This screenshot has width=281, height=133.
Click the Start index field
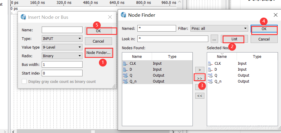[x=62, y=73]
